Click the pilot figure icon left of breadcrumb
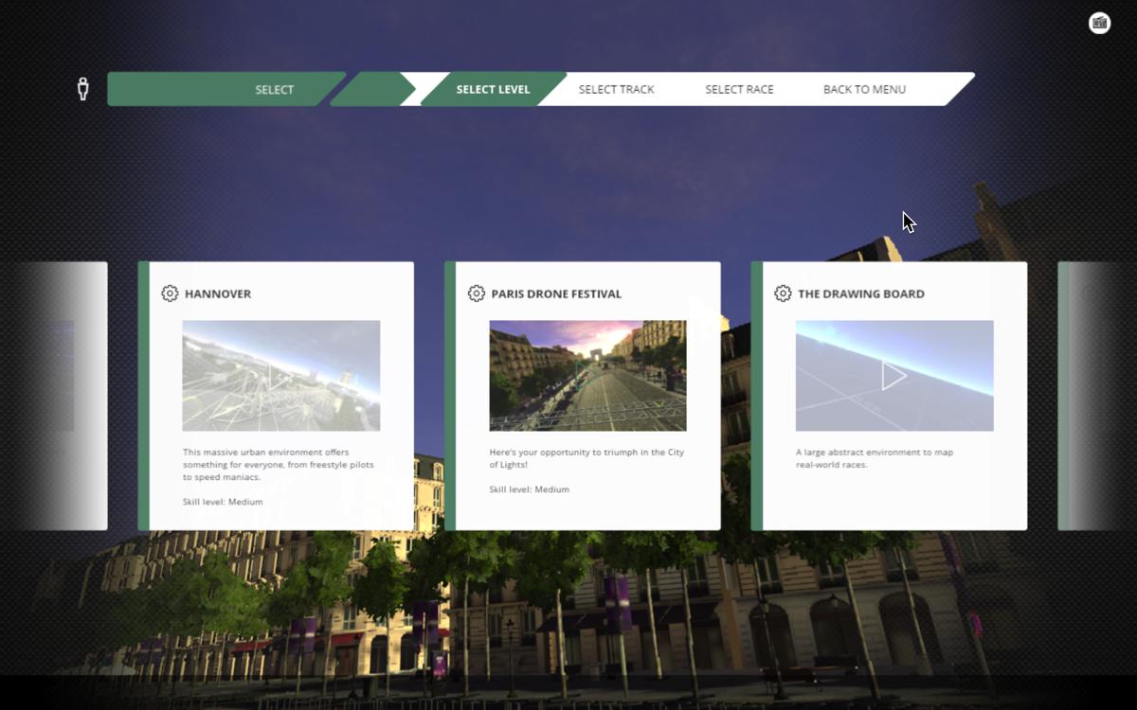Screen dimensions: 1137x710 (82, 89)
